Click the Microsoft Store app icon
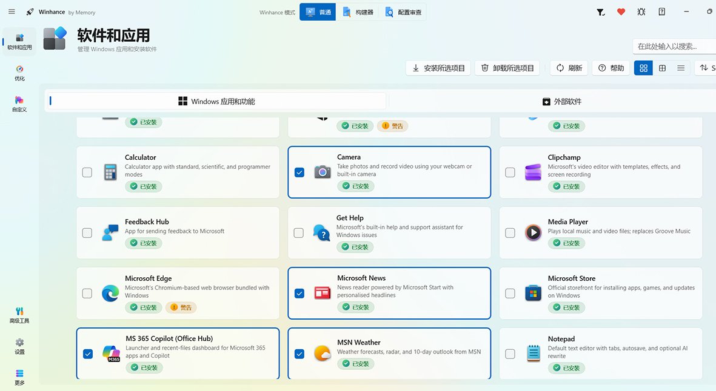Viewport: 716px width, 391px height. 533,294
